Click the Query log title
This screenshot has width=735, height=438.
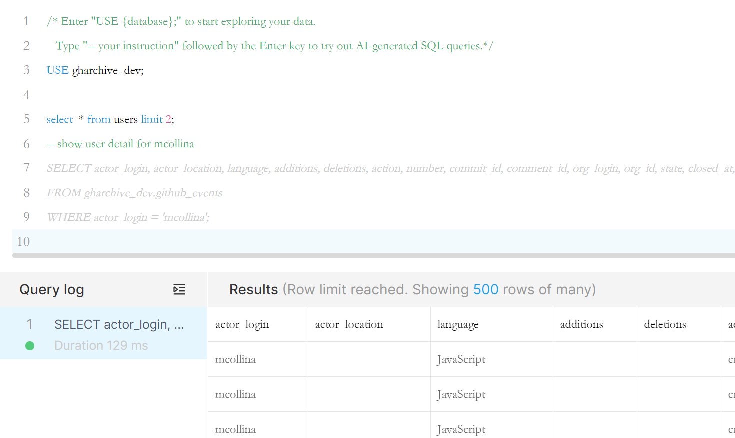click(x=51, y=289)
